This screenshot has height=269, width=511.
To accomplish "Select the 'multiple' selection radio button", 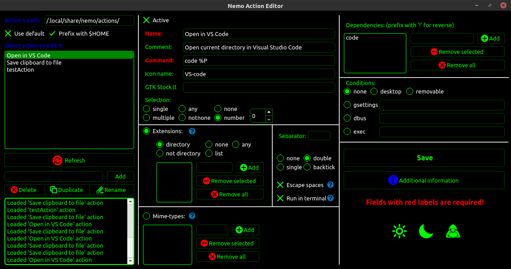I will click(x=146, y=118).
